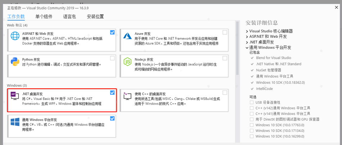Check the 使用 C++ 的桌面开发 checkbox

tap(225, 93)
